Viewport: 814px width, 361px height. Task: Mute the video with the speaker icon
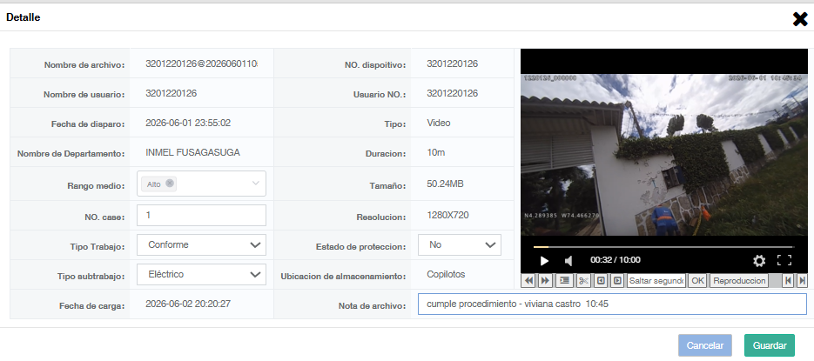pos(568,260)
